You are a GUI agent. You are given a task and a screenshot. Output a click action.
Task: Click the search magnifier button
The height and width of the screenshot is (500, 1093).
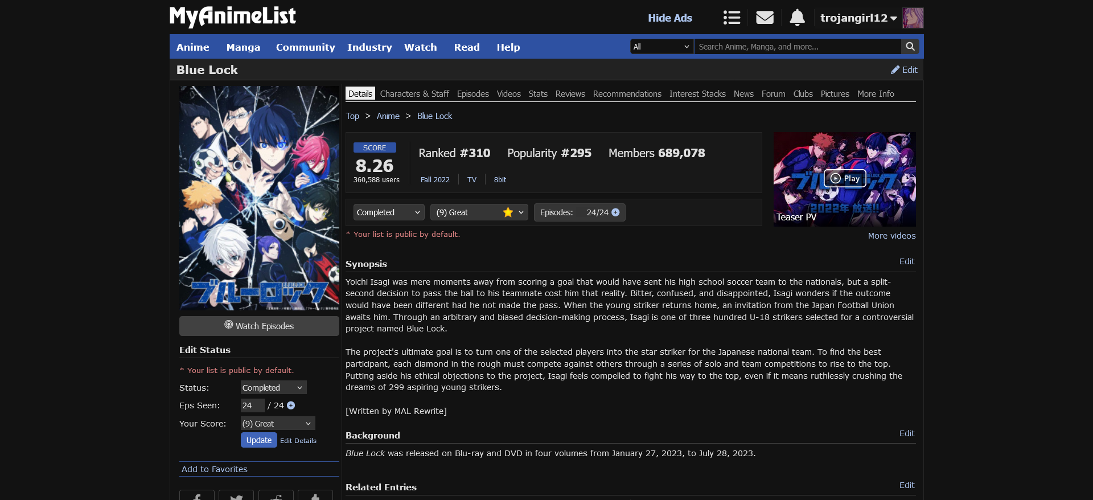coord(910,47)
